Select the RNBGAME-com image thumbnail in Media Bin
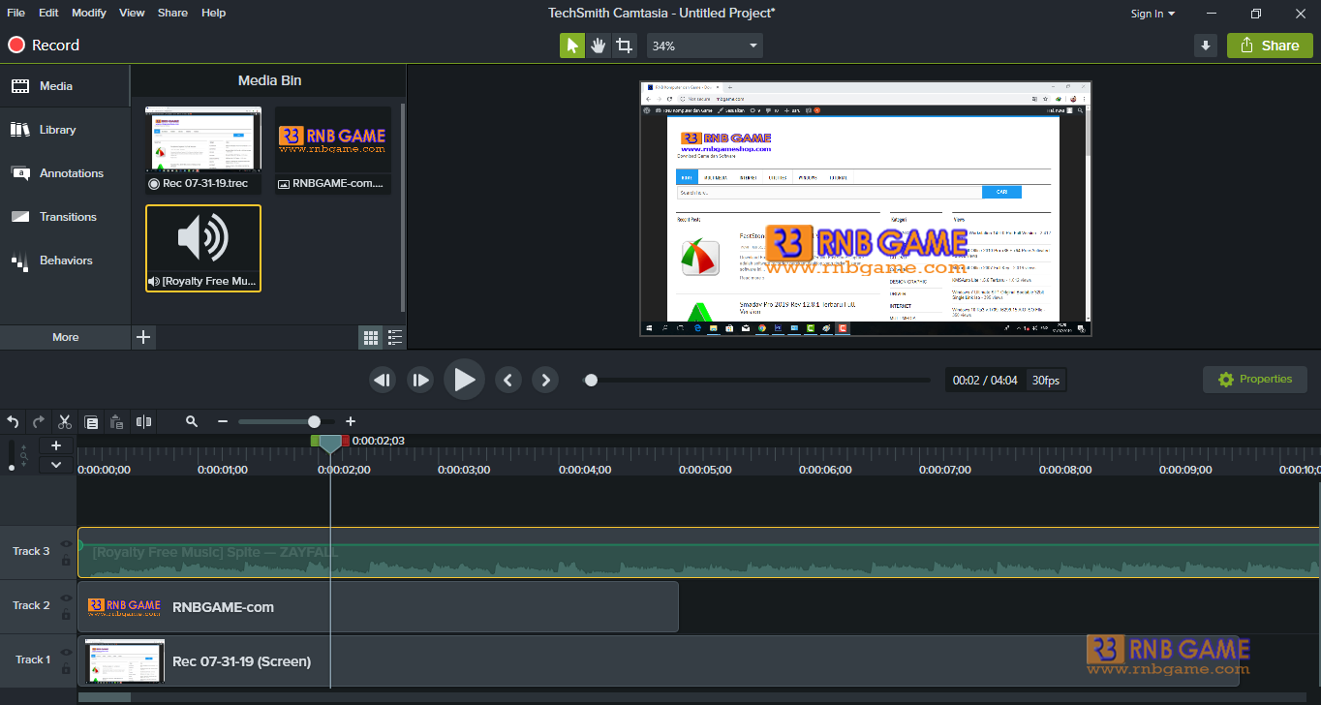Screen dimensions: 1321x705 point(333,150)
